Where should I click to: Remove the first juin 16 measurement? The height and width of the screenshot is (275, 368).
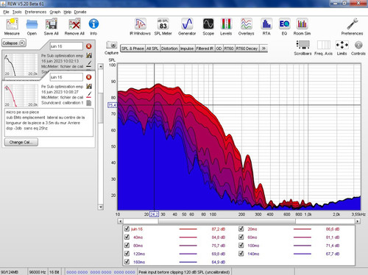[89, 46]
